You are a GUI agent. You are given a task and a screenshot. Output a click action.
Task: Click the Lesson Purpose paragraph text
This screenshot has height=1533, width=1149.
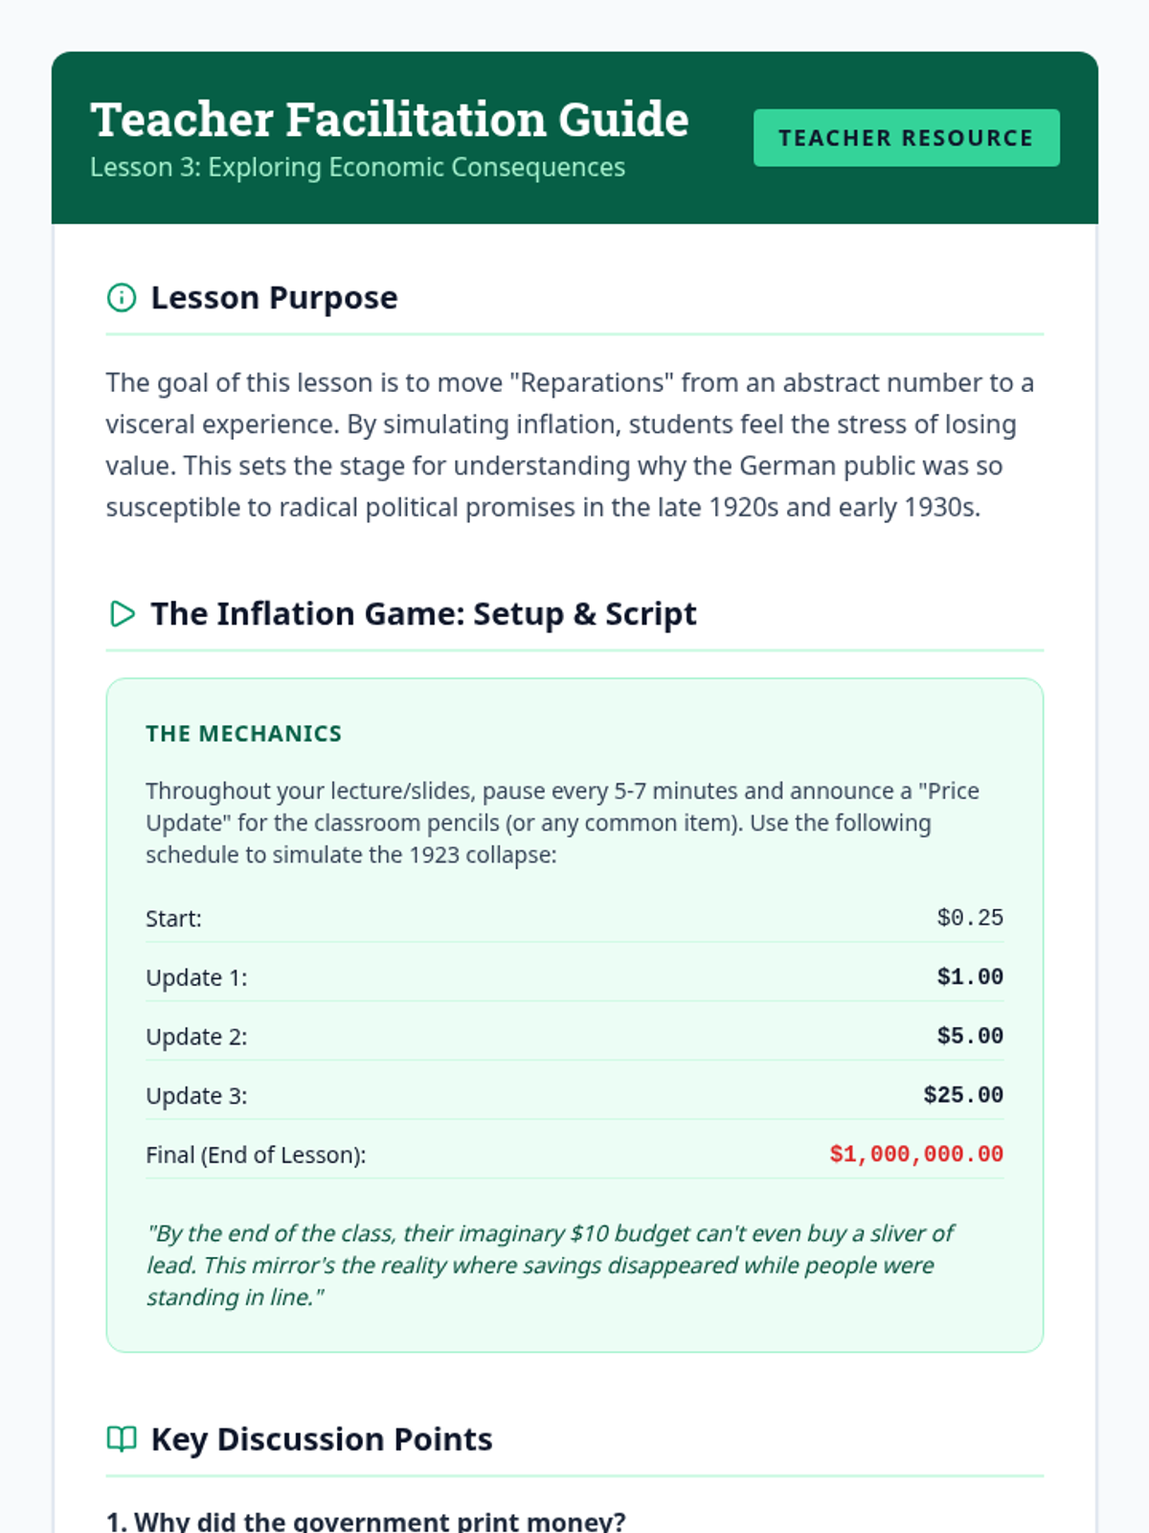(x=570, y=446)
